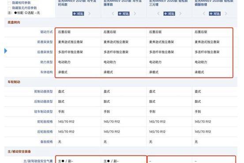The height and width of the screenshot is (163, 244).
Task: Click the 注: ●标配 ○选配 -无 legend
Action: (x=24, y=13)
